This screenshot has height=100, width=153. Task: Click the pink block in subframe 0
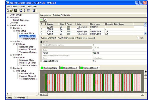pyautogui.click(x=47, y=82)
